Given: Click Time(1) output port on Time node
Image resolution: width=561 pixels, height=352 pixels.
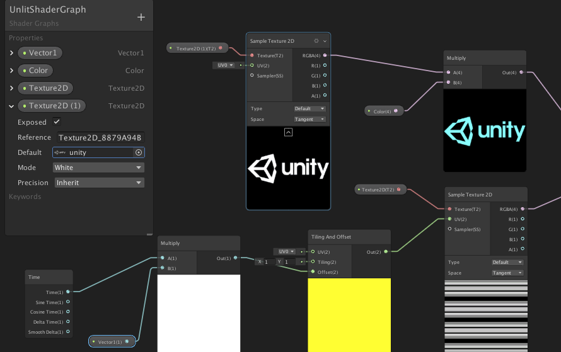Looking at the screenshot, I should tap(68, 292).
